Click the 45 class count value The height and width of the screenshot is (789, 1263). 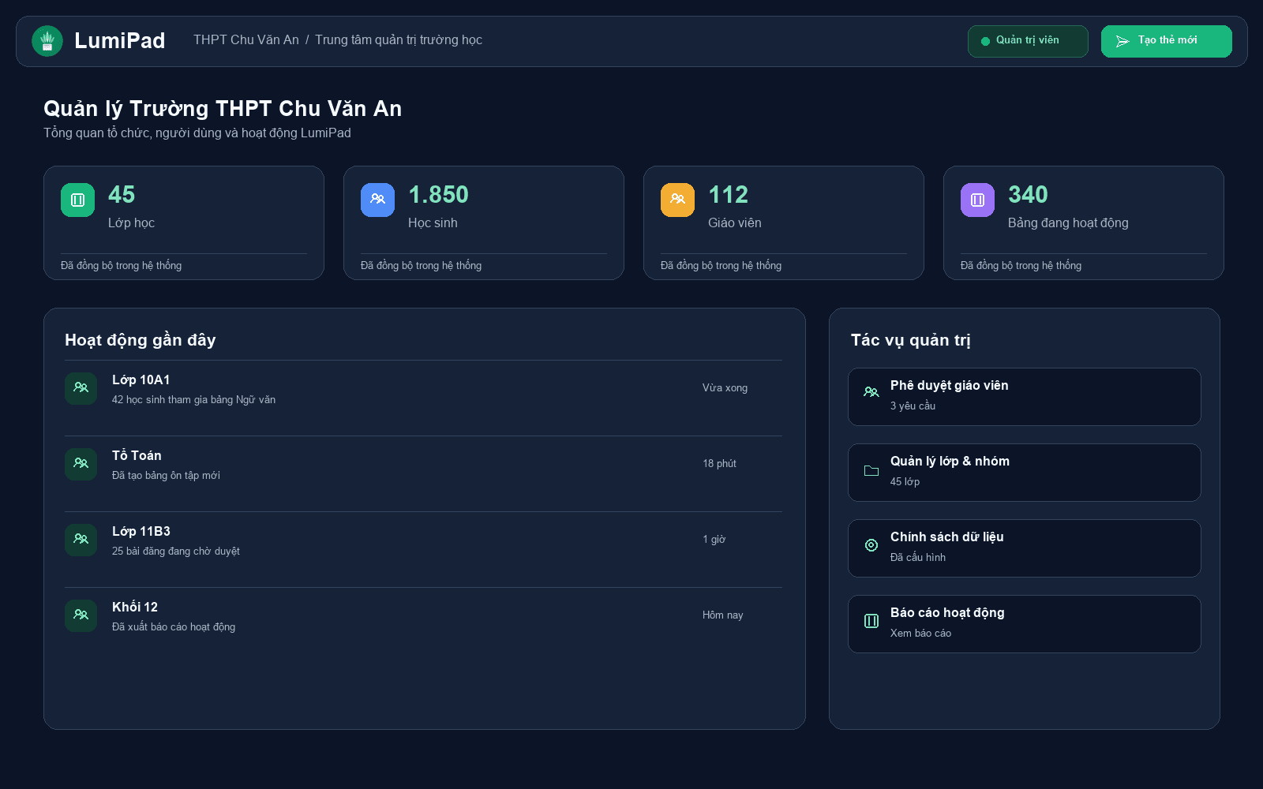point(122,195)
